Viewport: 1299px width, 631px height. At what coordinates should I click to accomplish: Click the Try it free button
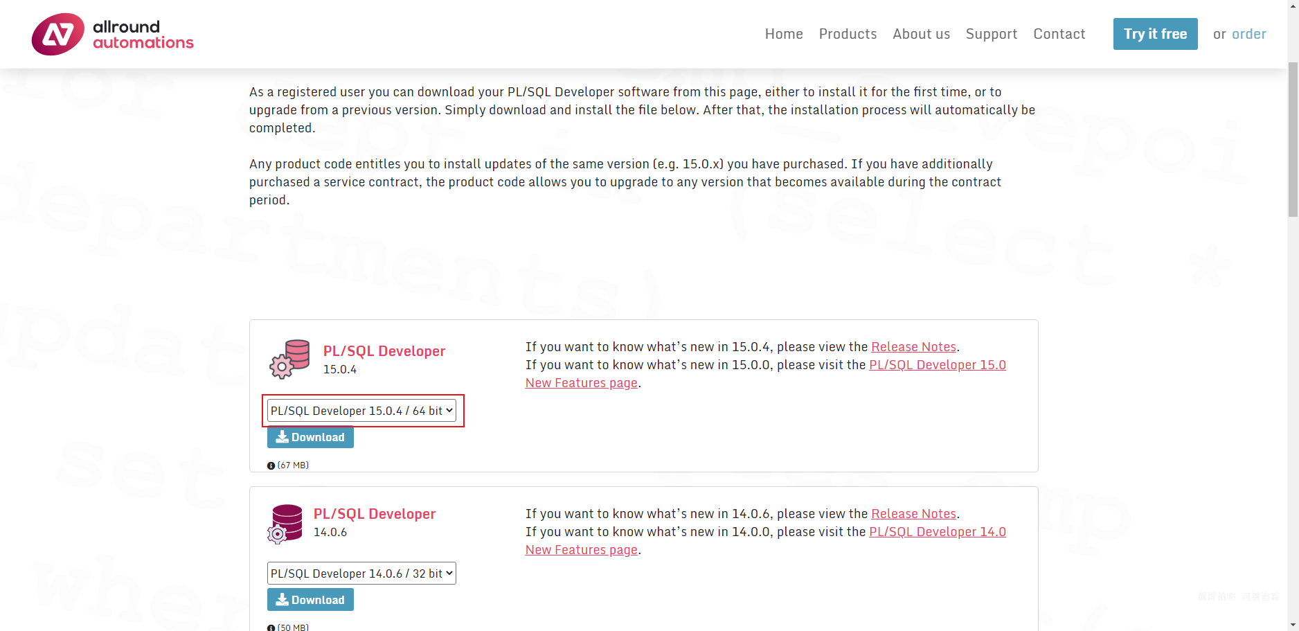(x=1155, y=34)
